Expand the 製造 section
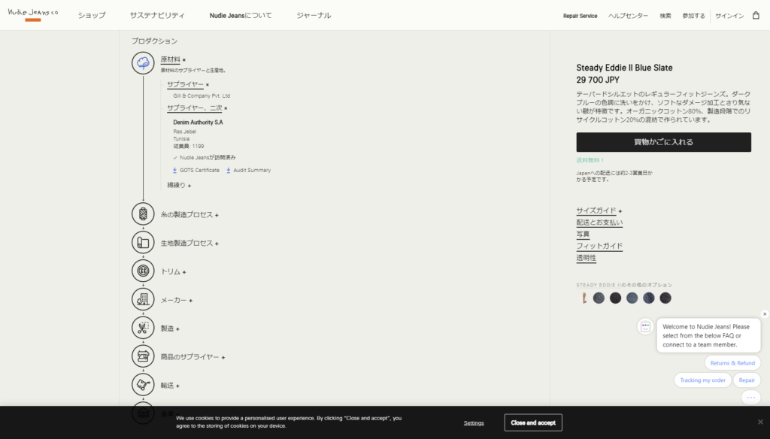770x439 pixels. tap(170, 328)
